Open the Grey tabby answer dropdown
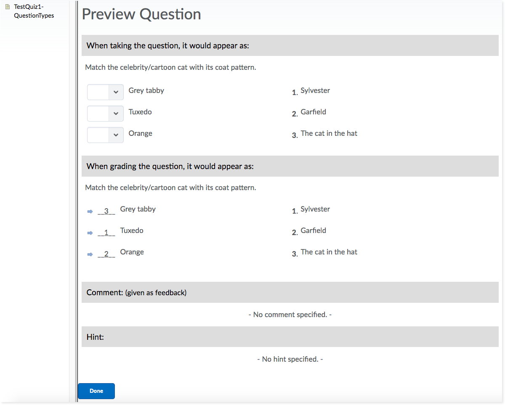This screenshot has height=405, width=505. (x=105, y=92)
